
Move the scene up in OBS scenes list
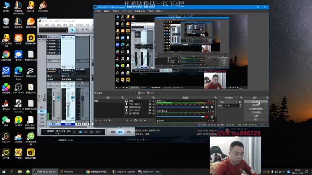[105, 120]
